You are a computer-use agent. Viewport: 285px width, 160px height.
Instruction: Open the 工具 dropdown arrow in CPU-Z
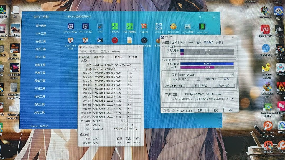pos(207,110)
